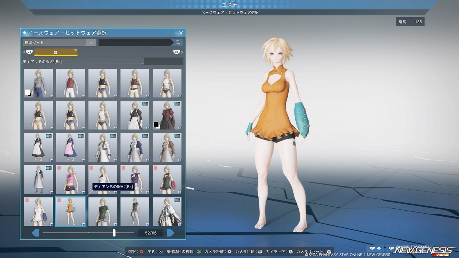
Task: Click the pink marker on the black mini dress thumbnail
Action: [x=155, y=168]
